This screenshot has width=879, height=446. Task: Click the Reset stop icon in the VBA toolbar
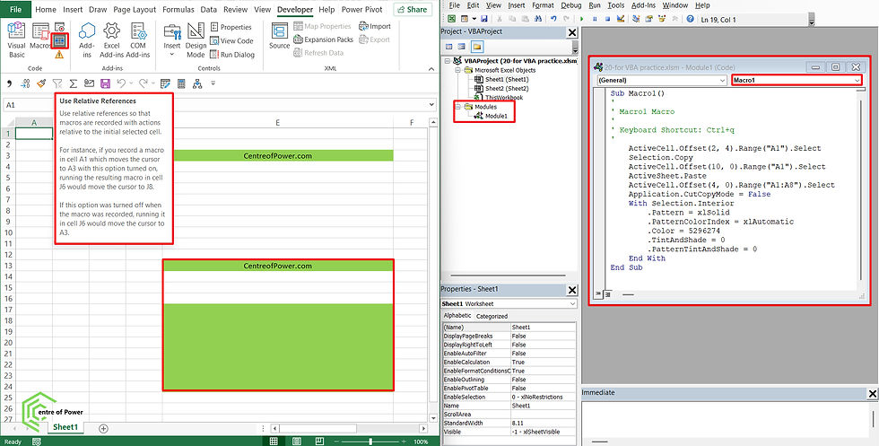click(x=608, y=19)
